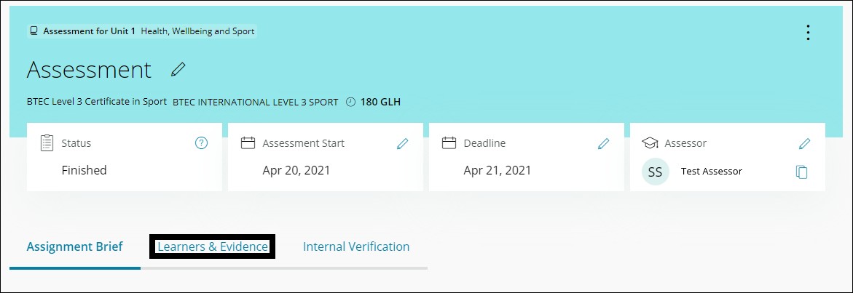This screenshot has height=293, width=853.
Task: Click the book icon before Assessment for Unit 1
Action: 34,31
